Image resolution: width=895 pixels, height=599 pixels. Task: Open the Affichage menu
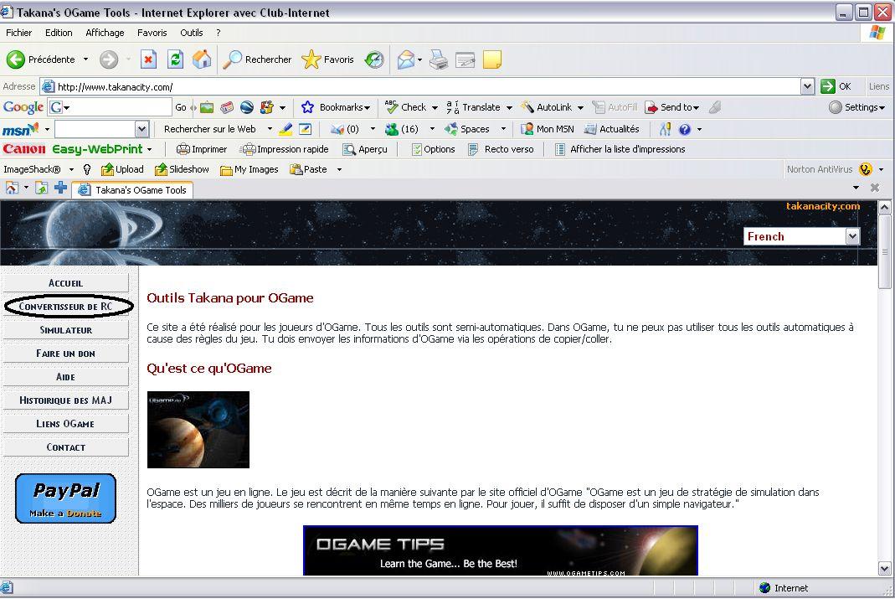[x=105, y=33]
